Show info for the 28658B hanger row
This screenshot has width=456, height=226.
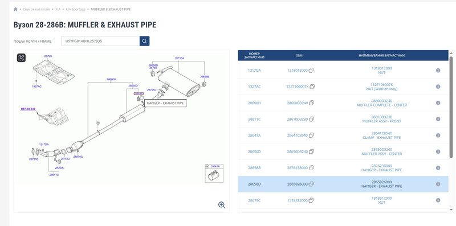click(438, 168)
